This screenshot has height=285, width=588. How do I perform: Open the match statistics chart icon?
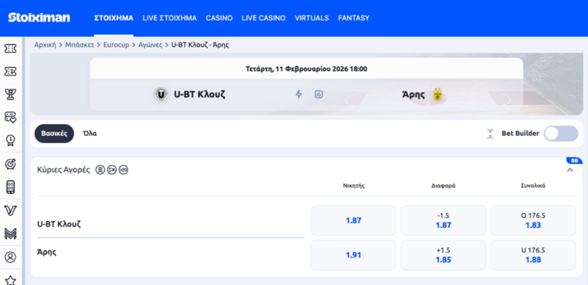point(319,95)
